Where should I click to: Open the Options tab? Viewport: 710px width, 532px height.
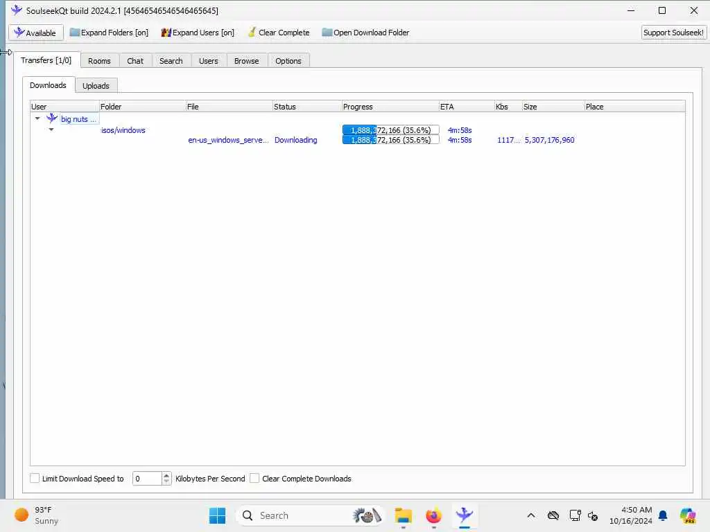(288, 61)
